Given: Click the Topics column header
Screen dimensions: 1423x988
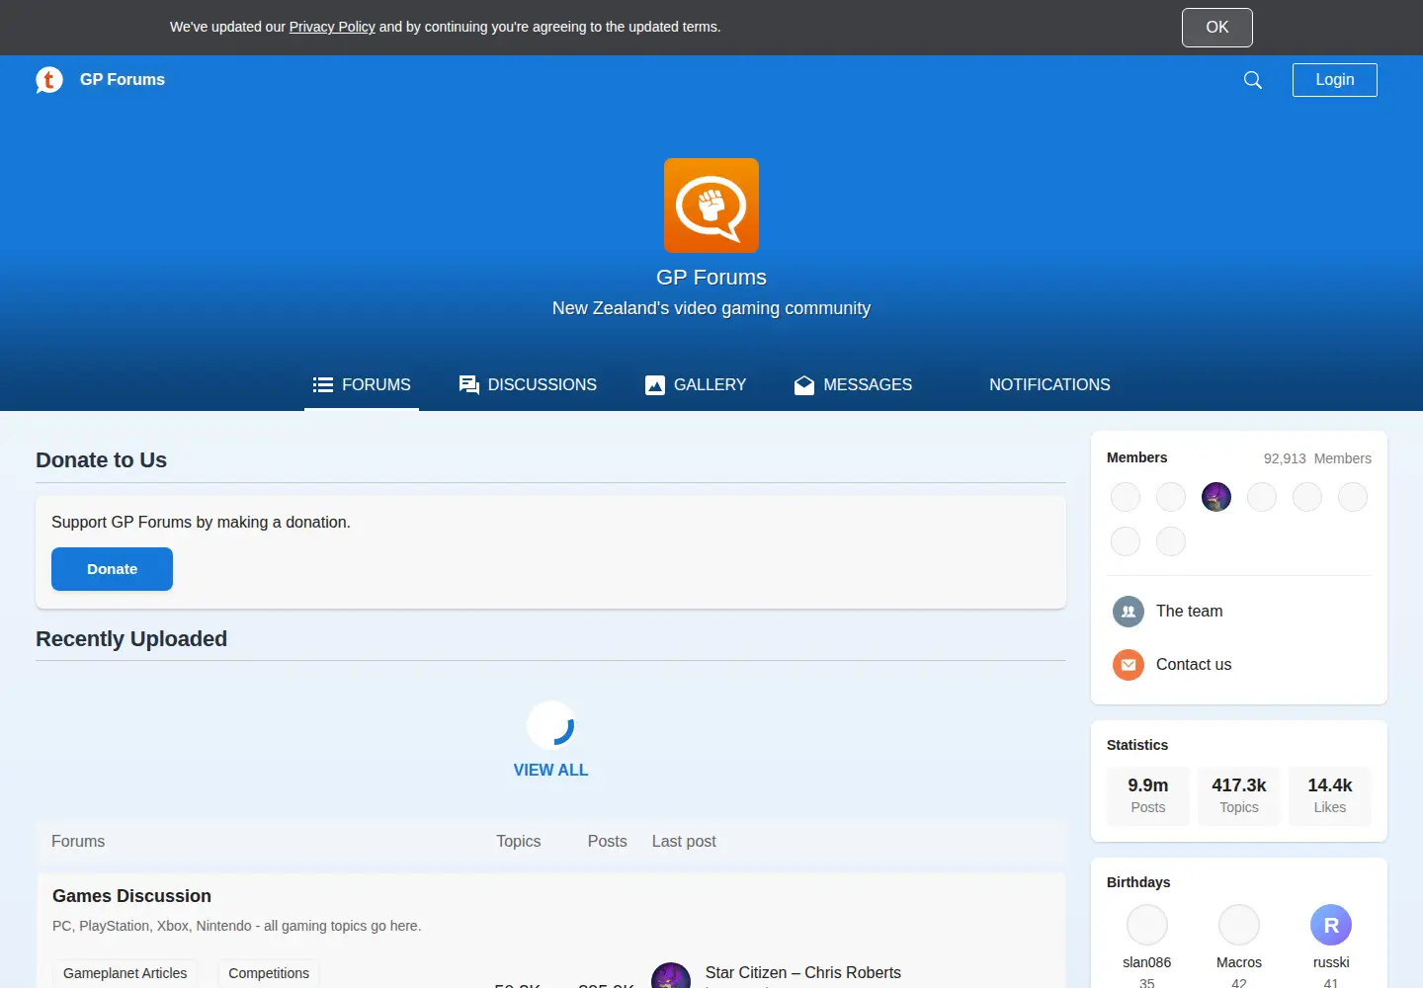Looking at the screenshot, I should coord(519,842).
